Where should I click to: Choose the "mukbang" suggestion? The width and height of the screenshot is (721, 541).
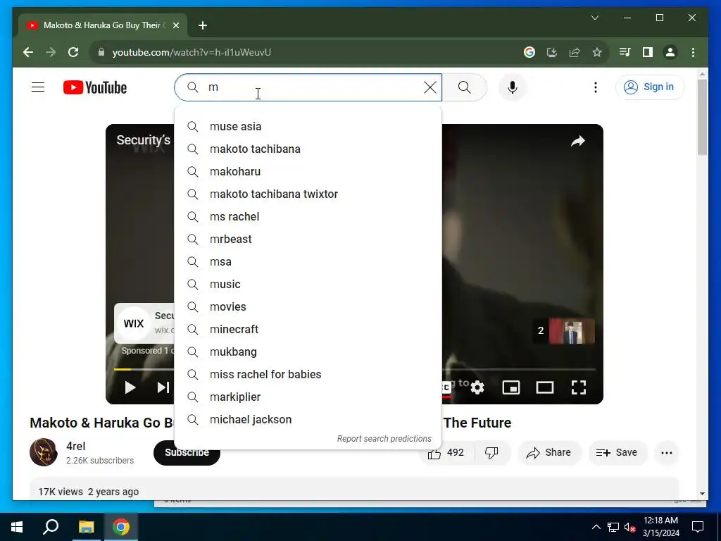308,352
